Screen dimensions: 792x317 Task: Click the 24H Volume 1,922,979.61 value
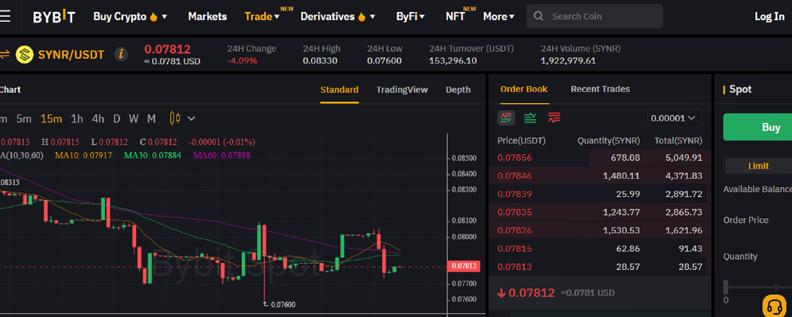[568, 61]
